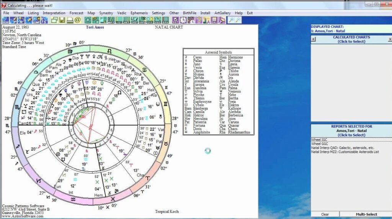Open the File menu
392x219 pixels.
tap(6, 13)
